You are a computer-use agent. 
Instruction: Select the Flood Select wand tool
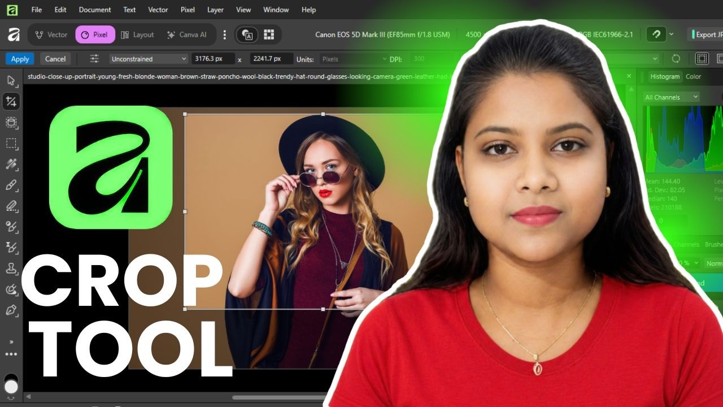coord(11,164)
